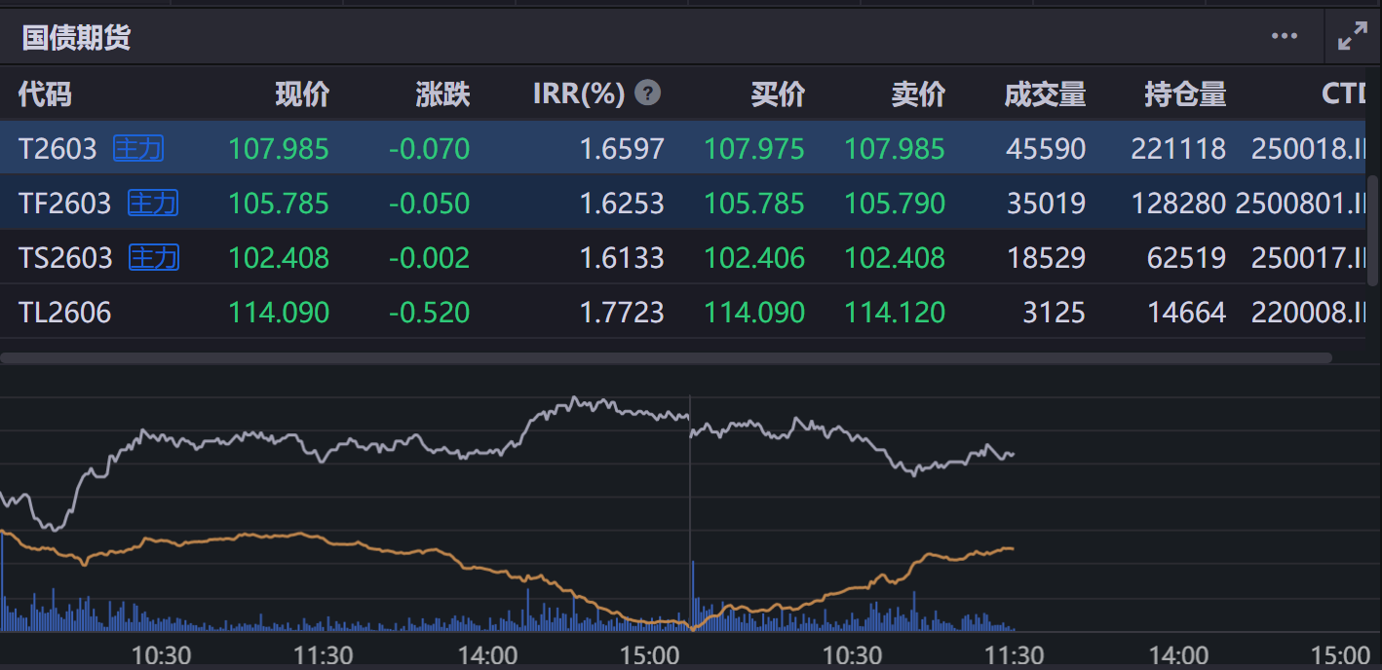This screenshot has height=670, width=1382.
Task: Sort by the 现价 column header
Action: click(x=302, y=94)
